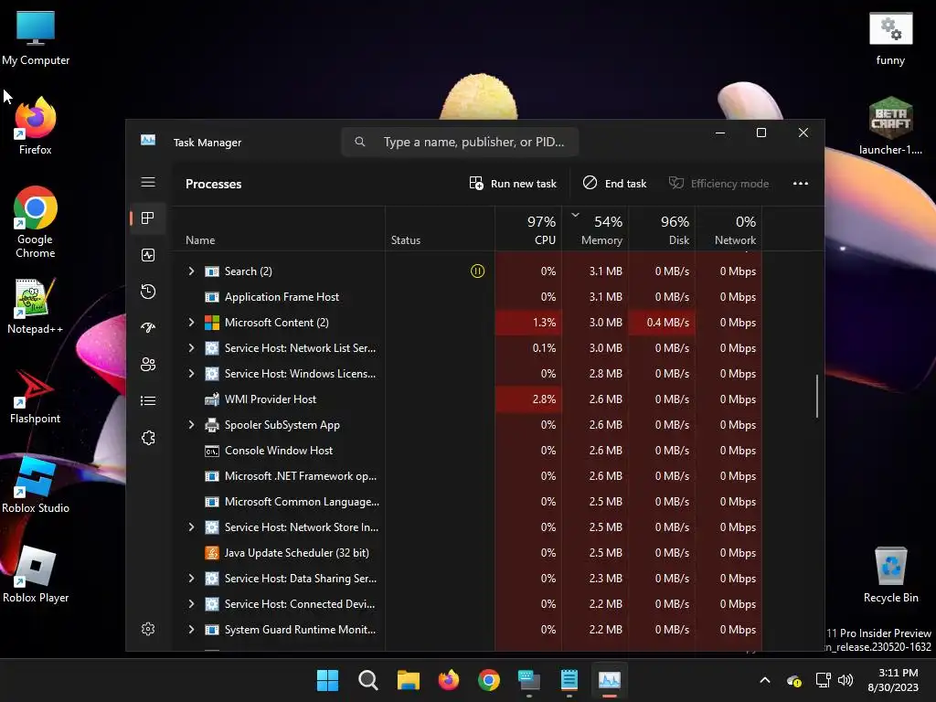The width and height of the screenshot is (936, 702).
Task: Click Run new task button
Action: [x=513, y=183]
